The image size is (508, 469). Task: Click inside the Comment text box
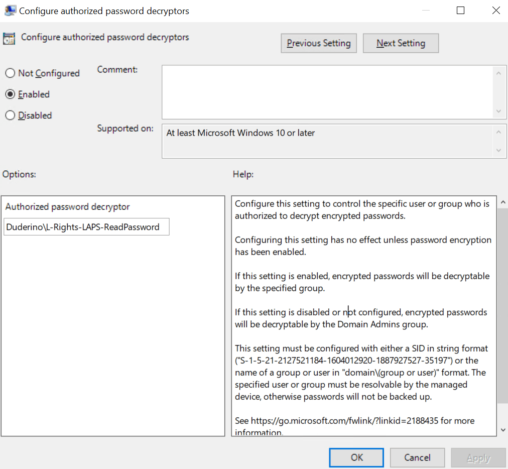pyautogui.click(x=327, y=92)
